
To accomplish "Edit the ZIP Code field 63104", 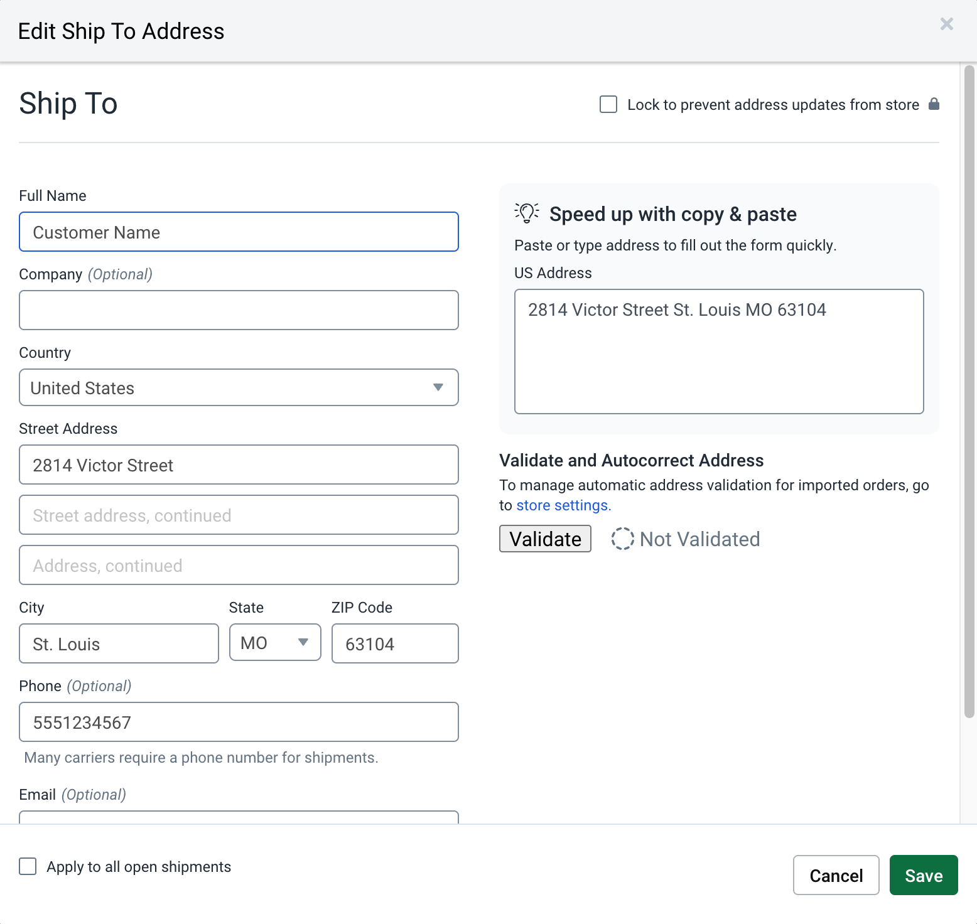I will (394, 643).
